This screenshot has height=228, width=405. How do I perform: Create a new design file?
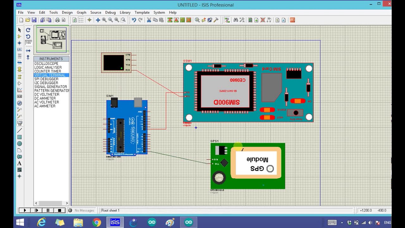(21, 20)
